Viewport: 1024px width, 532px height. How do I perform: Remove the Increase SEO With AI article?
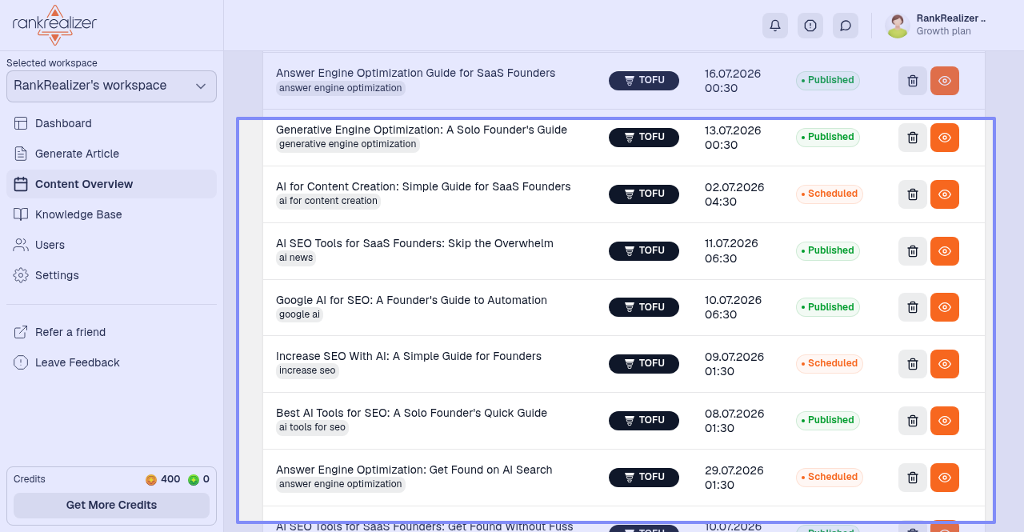click(913, 364)
